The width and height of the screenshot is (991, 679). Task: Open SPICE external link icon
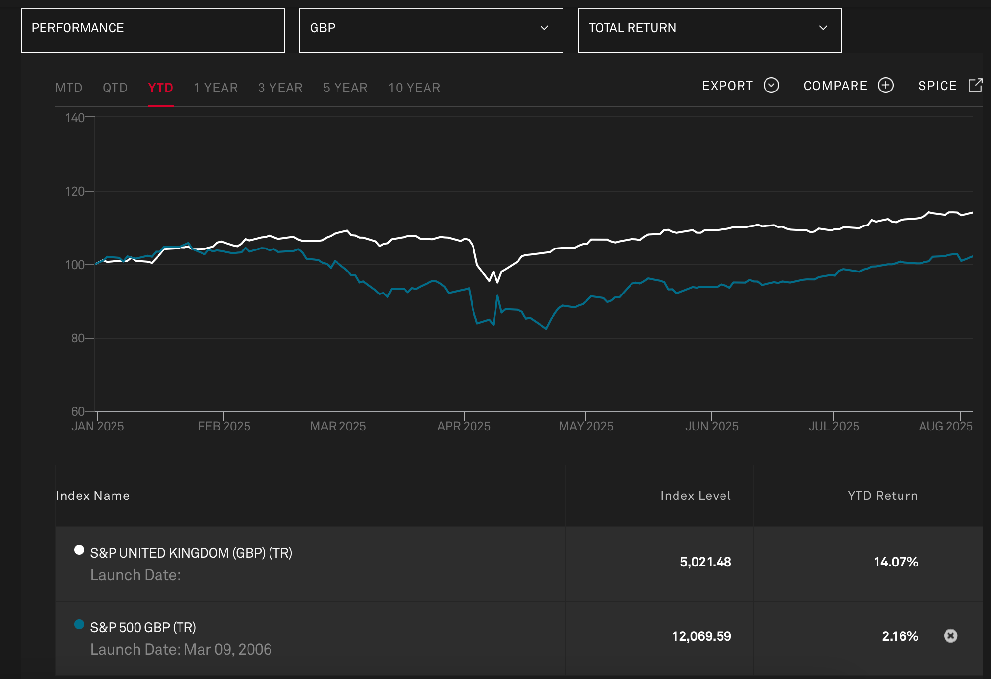coord(975,85)
